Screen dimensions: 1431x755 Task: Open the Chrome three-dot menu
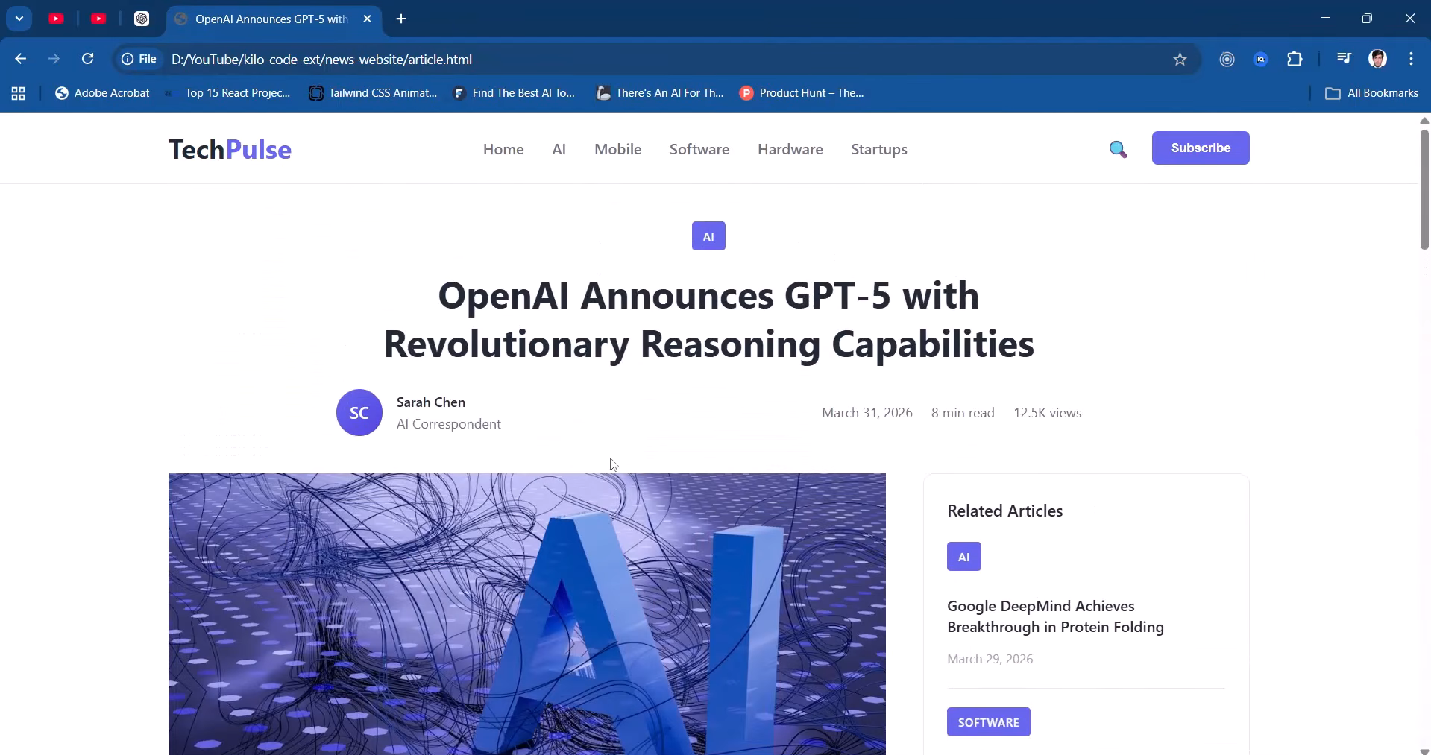click(1411, 59)
